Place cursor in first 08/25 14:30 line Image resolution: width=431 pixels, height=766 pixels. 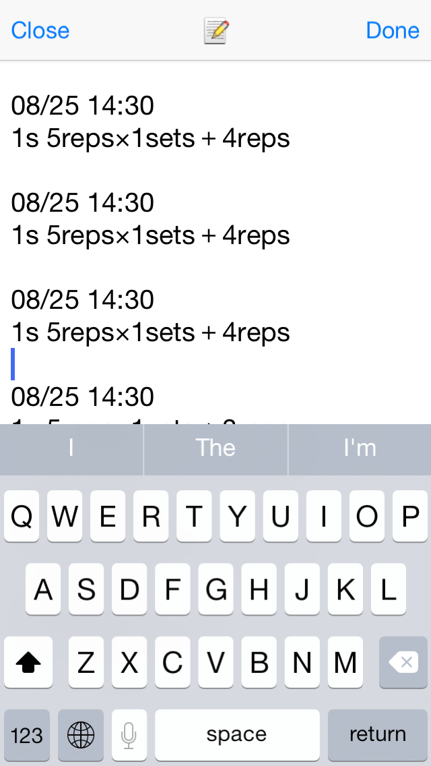click(82, 105)
